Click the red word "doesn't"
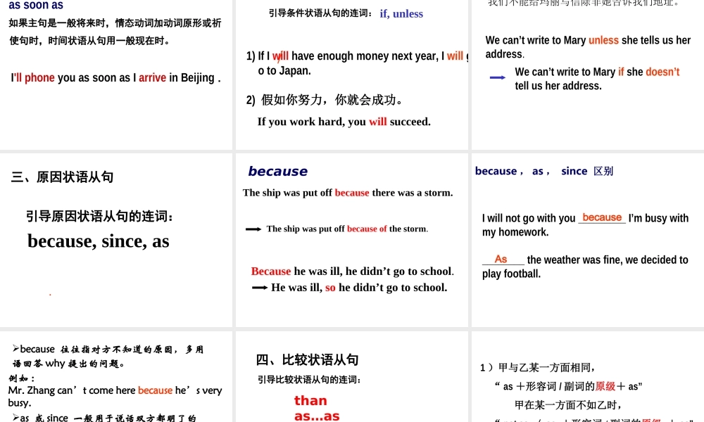The image size is (704, 422). 662,72
